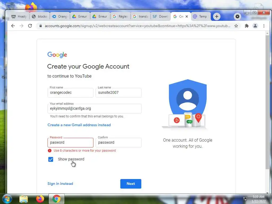The image size is (272, 204).
Task: Click Create a new Gmail address instead
Action: point(79,125)
